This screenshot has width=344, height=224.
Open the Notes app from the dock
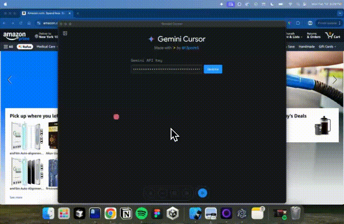coord(258,213)
